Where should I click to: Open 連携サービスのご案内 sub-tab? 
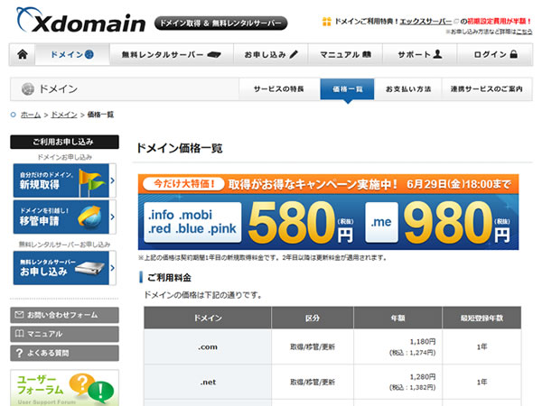coord(487,89)
